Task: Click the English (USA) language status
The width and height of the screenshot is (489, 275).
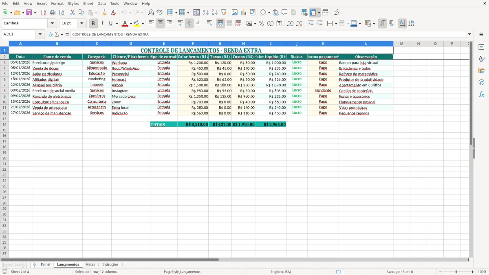Action: tap(281, 272)
